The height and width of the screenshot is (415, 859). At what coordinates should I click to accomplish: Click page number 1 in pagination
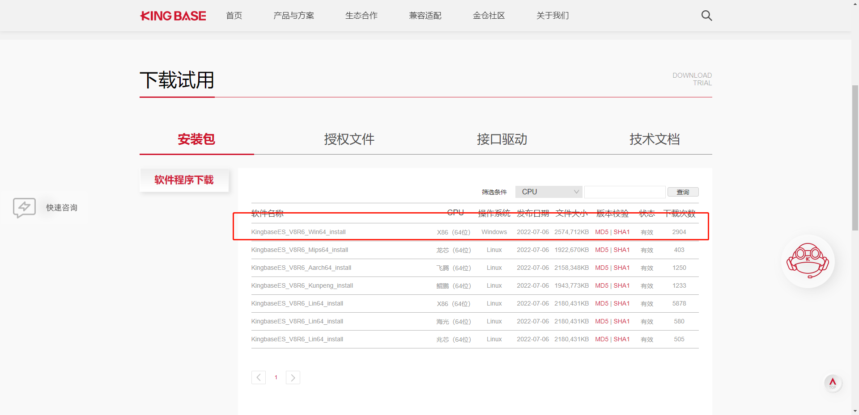coord(276,377)
